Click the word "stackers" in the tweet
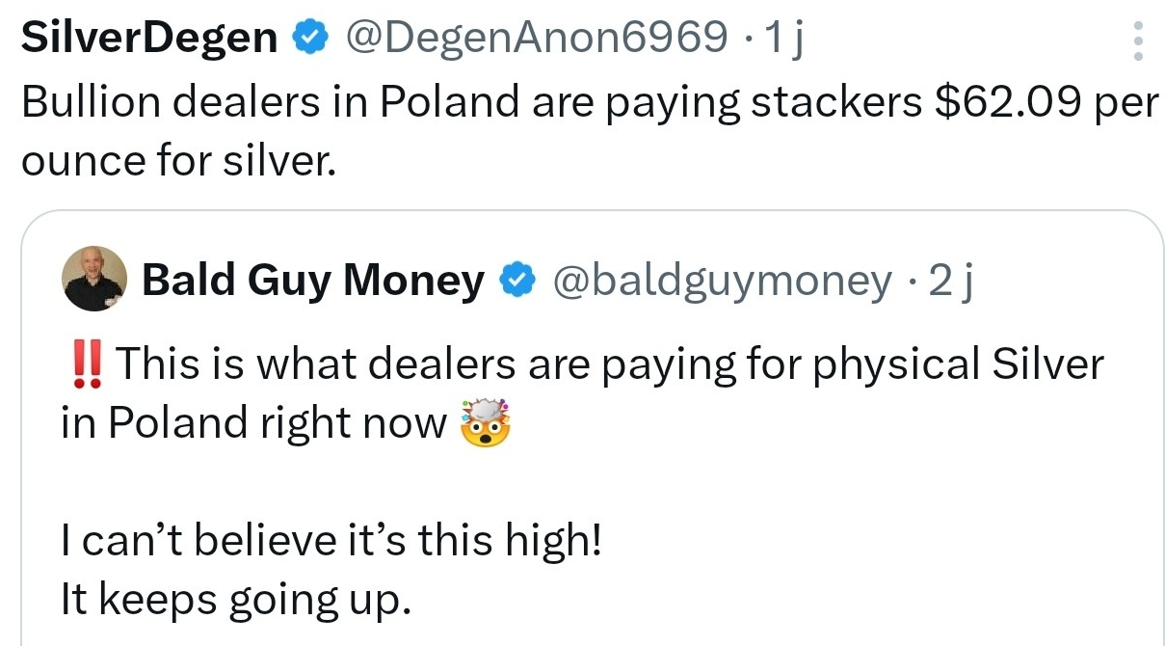The width and height of the screenshot is (1165, 646). pos(835,101)
